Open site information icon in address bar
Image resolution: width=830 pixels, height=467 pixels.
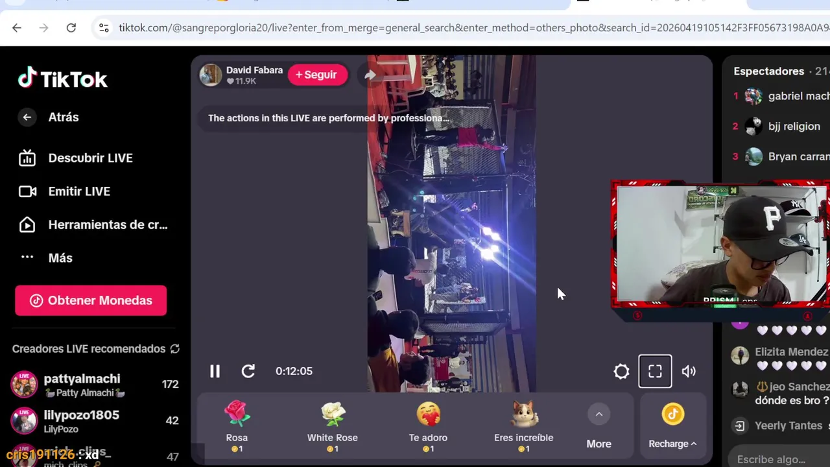[x=103, y=28]
